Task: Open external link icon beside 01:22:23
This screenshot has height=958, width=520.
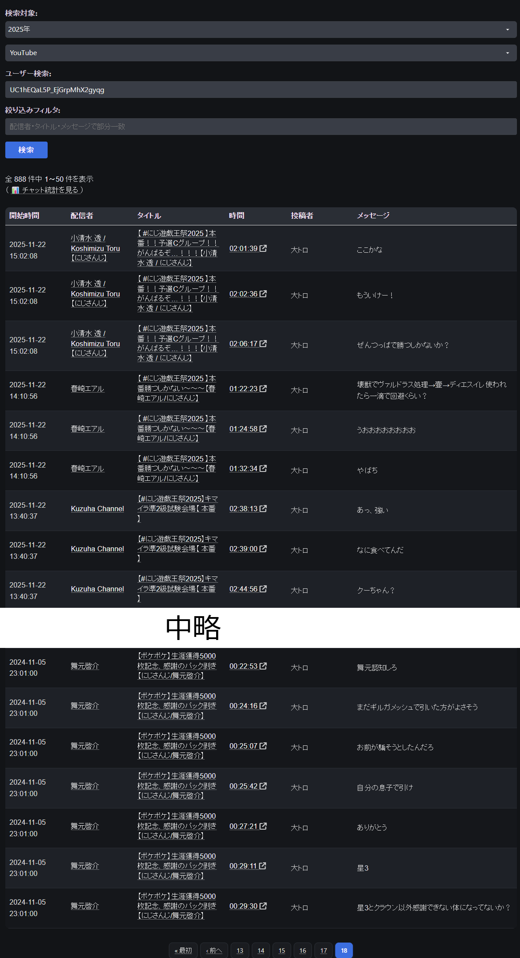Action: [263, 389]
